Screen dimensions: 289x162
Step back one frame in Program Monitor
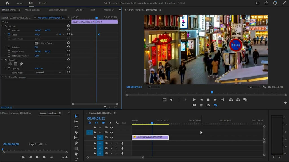coord(201,100)
